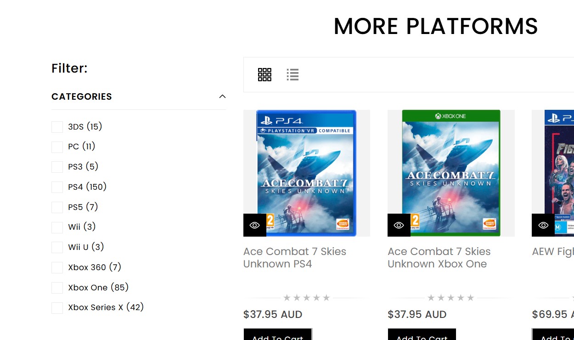
Task: Add Ace Combat 7 Xbox One to cart
Action: [x=422, y=334]
